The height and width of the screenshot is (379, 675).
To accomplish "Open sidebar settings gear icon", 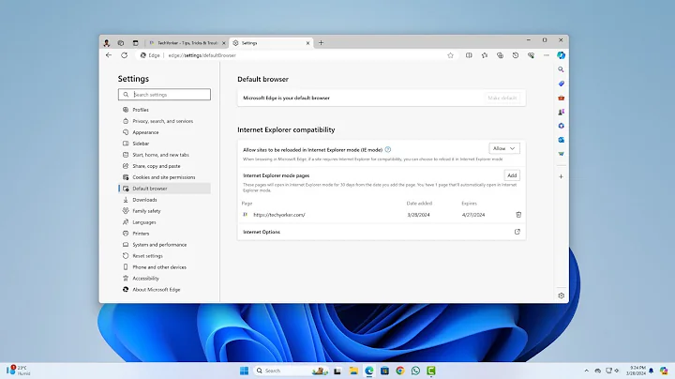I will pyautogui.click(x=561, y=296).
